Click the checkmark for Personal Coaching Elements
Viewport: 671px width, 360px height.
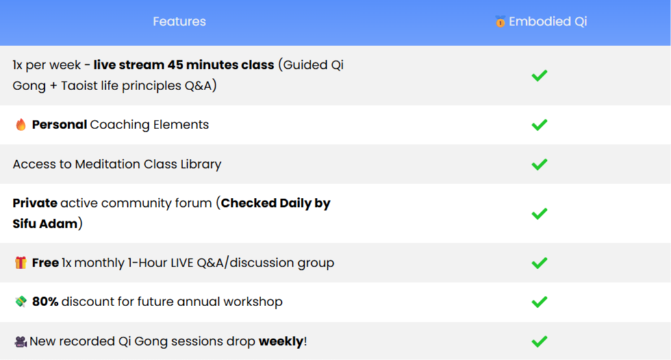tap(539, 125)
